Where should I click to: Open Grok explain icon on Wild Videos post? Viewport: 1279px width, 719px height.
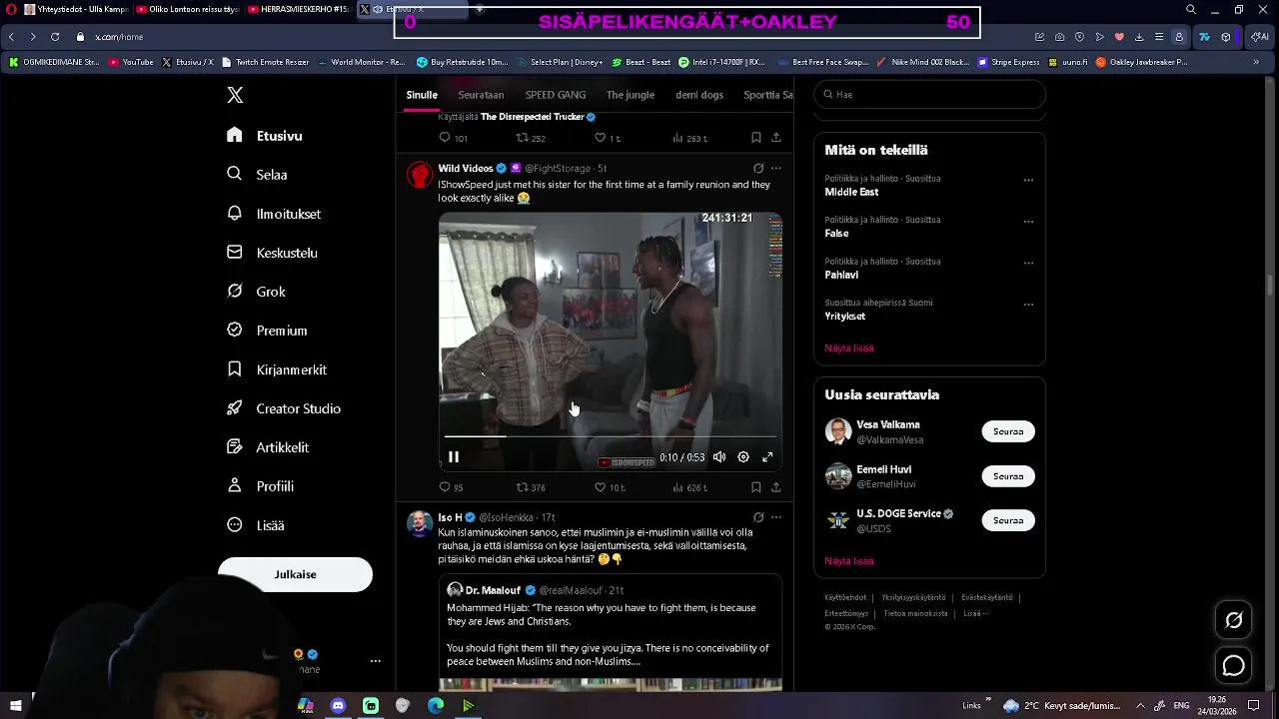pos(758,168)
